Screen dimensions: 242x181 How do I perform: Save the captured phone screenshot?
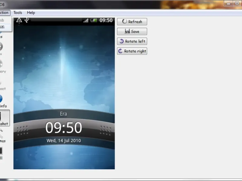pyautogui.click(x=132, y=31)
